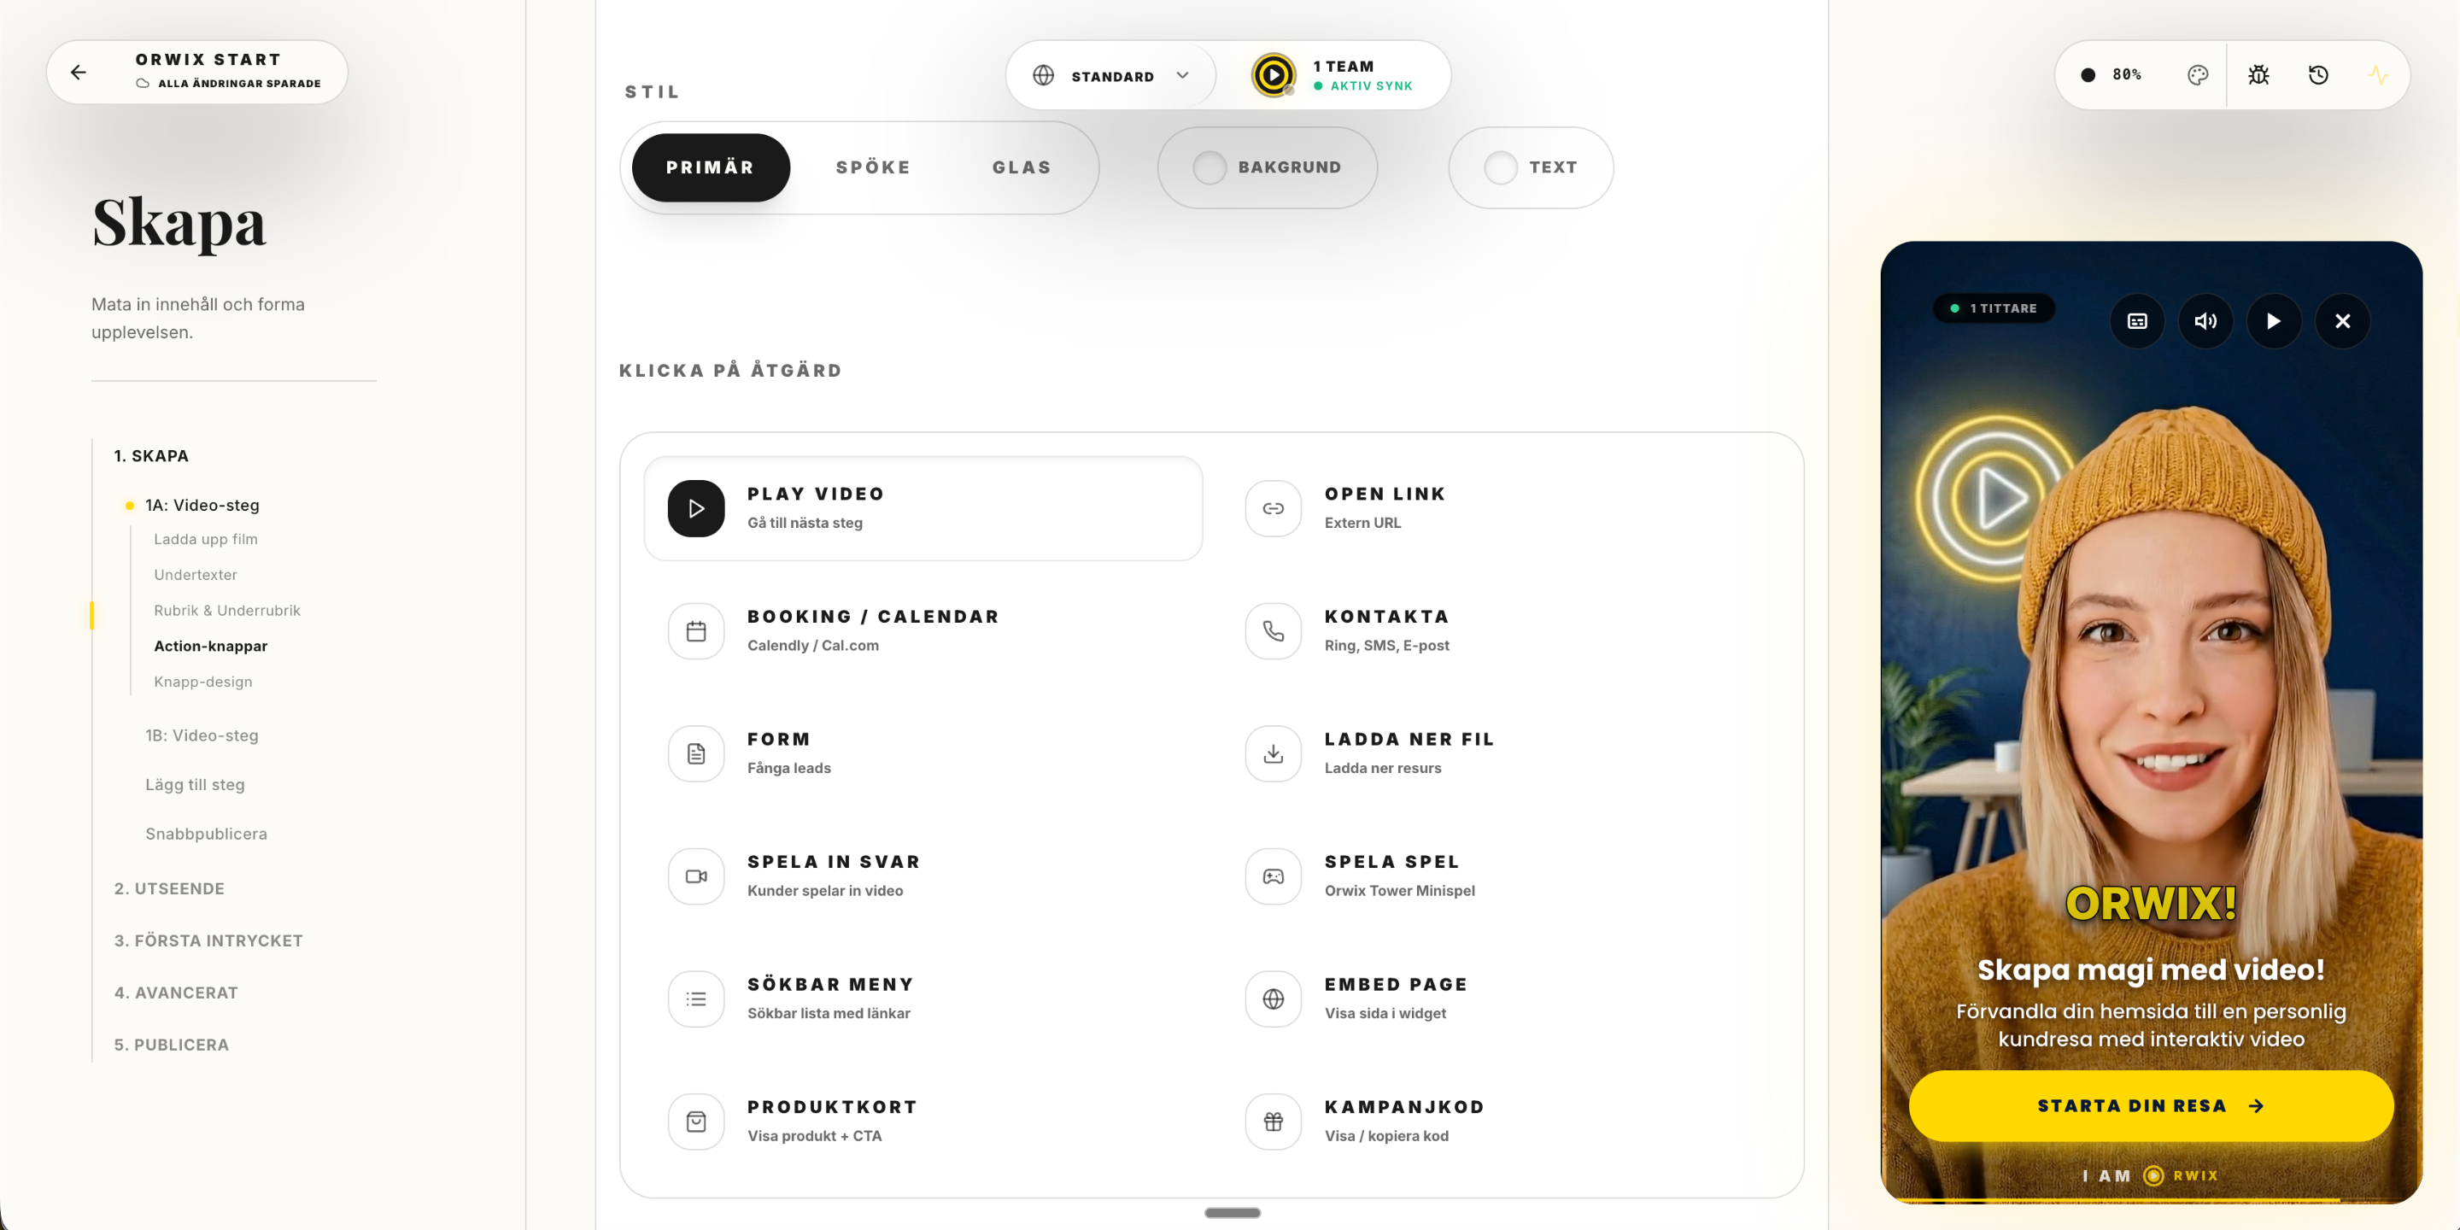Pick the Bakgrund color swatch
The height and width of the screenshot is (1230, 2460).
(1210, 168)
